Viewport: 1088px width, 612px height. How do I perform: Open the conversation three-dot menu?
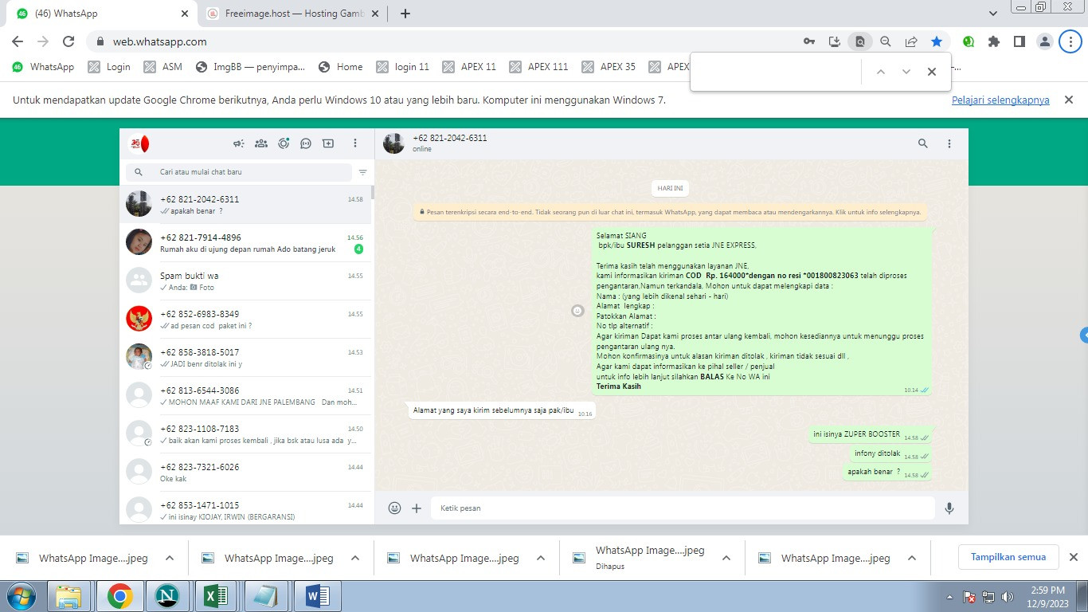[949, 143]
